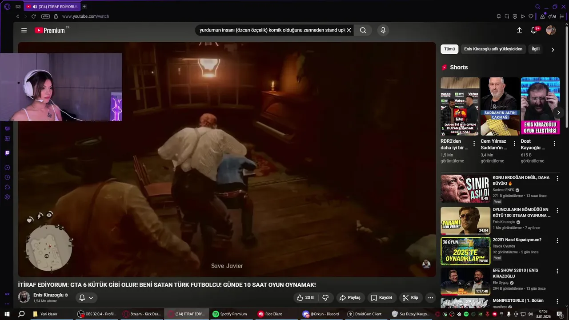Screen dimensions: 569x320
Task: Open the M6NIFESTGIRLS 1. Bölüm video
Action: [518, 300]
